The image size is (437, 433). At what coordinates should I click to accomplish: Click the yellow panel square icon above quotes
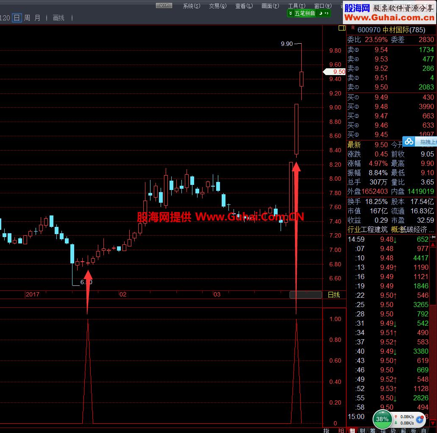pos(342,28)
